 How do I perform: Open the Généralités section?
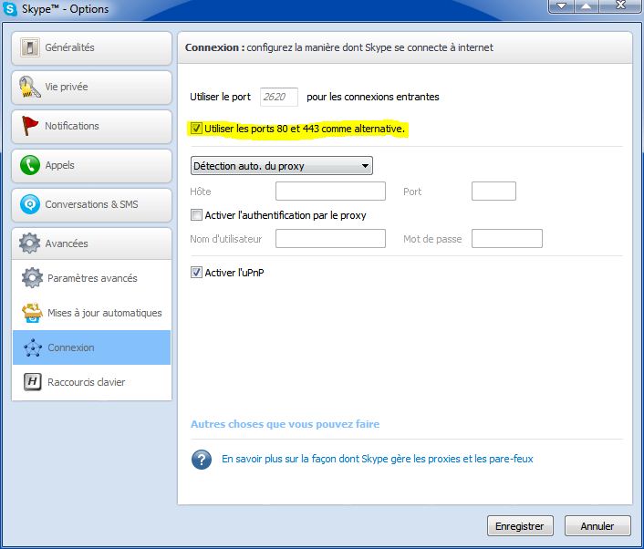(x=91, y=47)
